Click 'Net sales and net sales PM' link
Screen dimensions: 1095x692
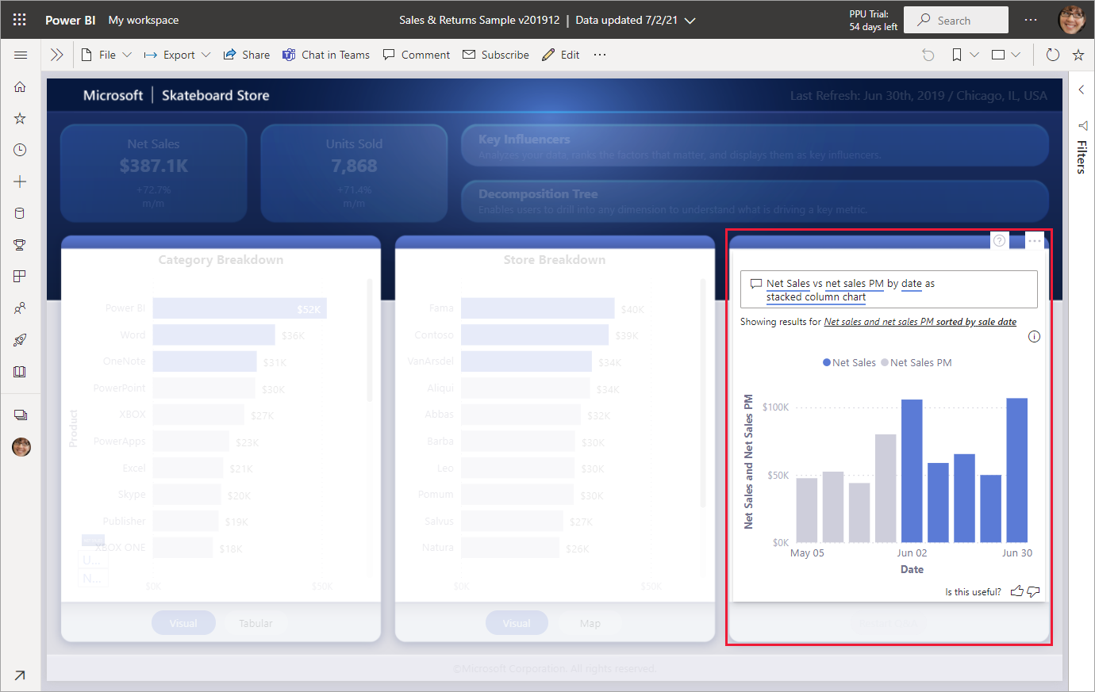(x=920, y=322)
